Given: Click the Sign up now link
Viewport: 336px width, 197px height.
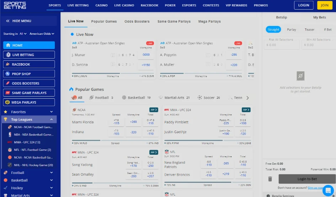Looking at the screenshot, I should click(x=315, y=188).
